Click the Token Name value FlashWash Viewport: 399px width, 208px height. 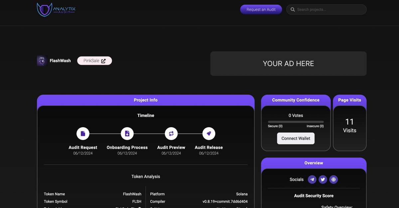(132, 194)
